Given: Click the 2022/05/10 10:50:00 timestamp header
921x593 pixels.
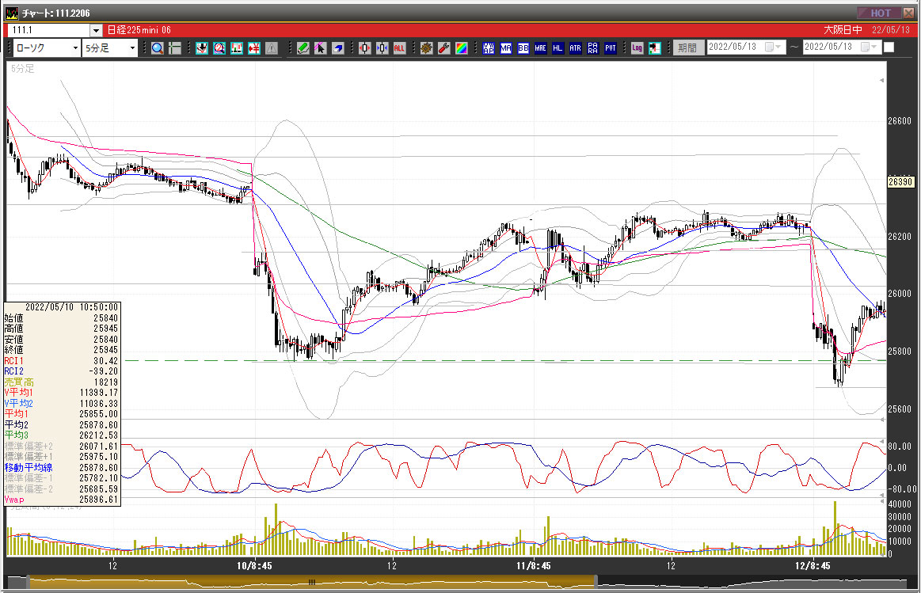Looking at the screenshot, I should [x=71, y=307].
